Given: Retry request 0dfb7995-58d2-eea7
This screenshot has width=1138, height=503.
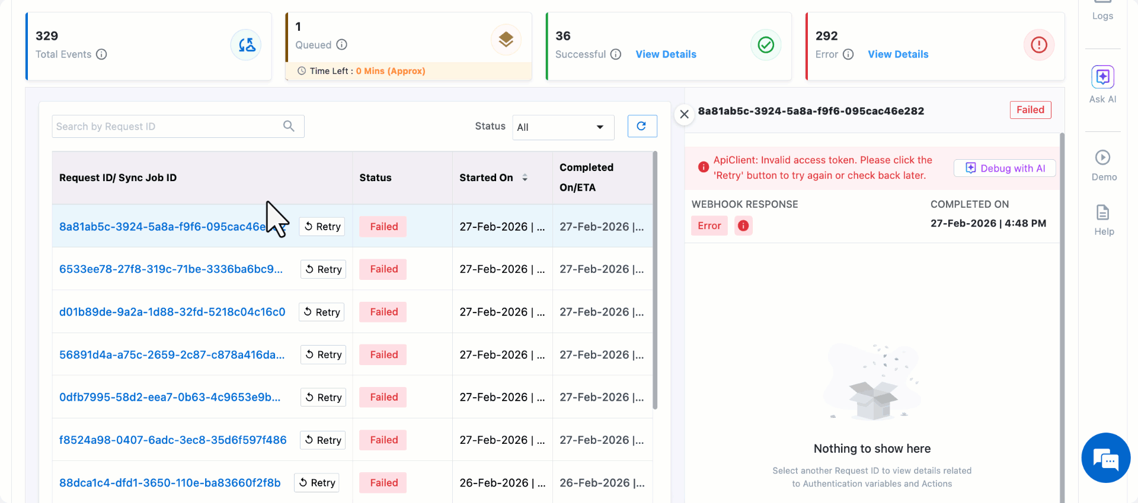Looking at the screenshot, I should [323, 397].
